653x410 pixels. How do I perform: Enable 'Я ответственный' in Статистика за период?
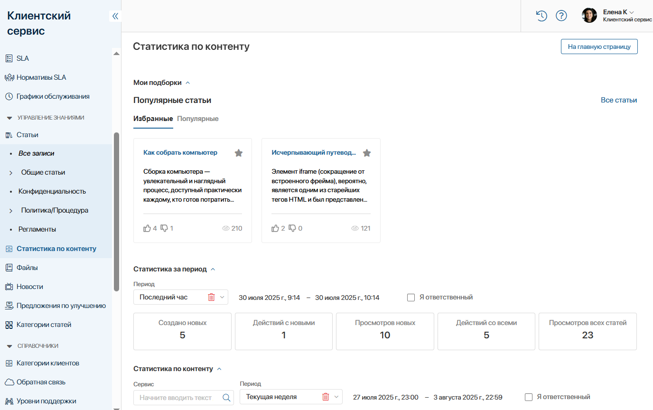pos(411,298)
